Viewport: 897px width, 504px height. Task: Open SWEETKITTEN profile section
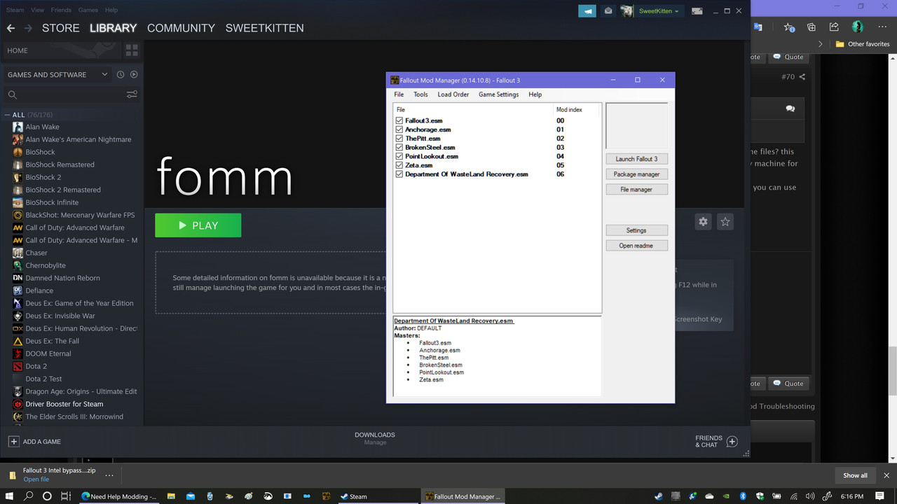264,28
